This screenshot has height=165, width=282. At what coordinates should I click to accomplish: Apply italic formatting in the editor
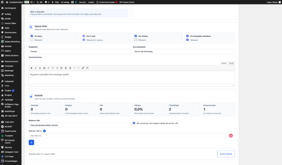tap(36, 68)
